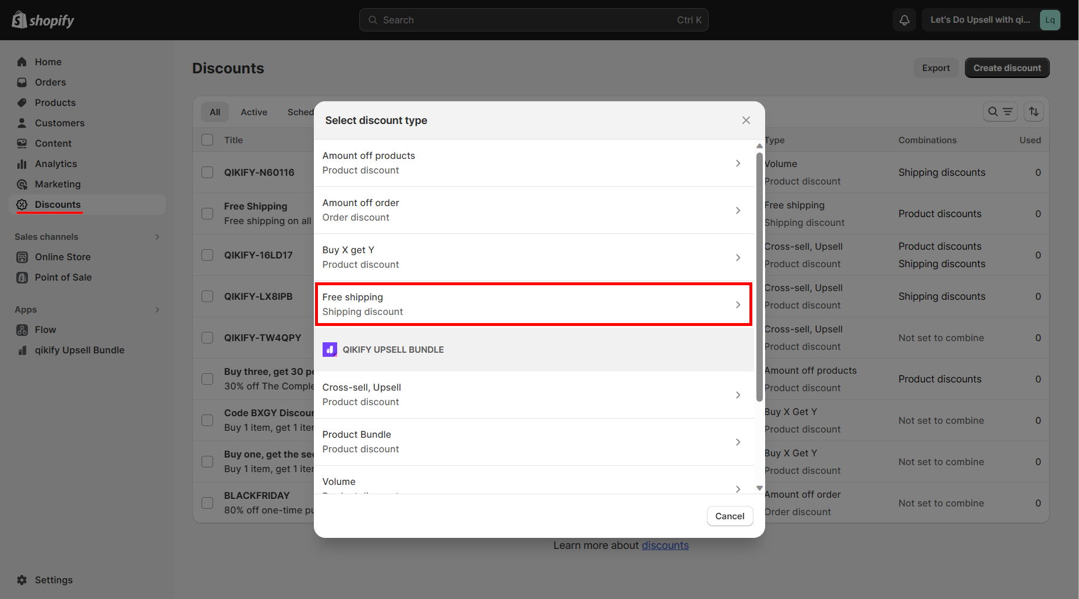The image size is (1079, 599).
Task: Check the select-all Title checkbox
Action: tap(207, 140)
